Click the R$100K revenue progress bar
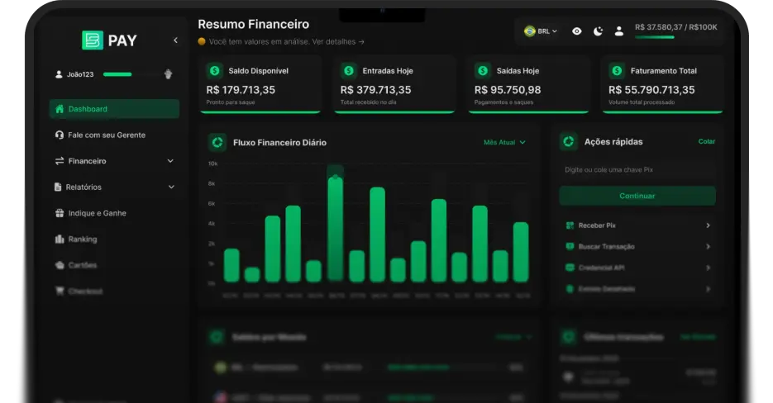 coord(654,37)
